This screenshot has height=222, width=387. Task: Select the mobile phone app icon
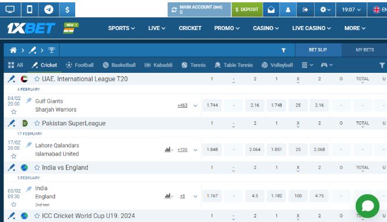[x=30, y=10]
